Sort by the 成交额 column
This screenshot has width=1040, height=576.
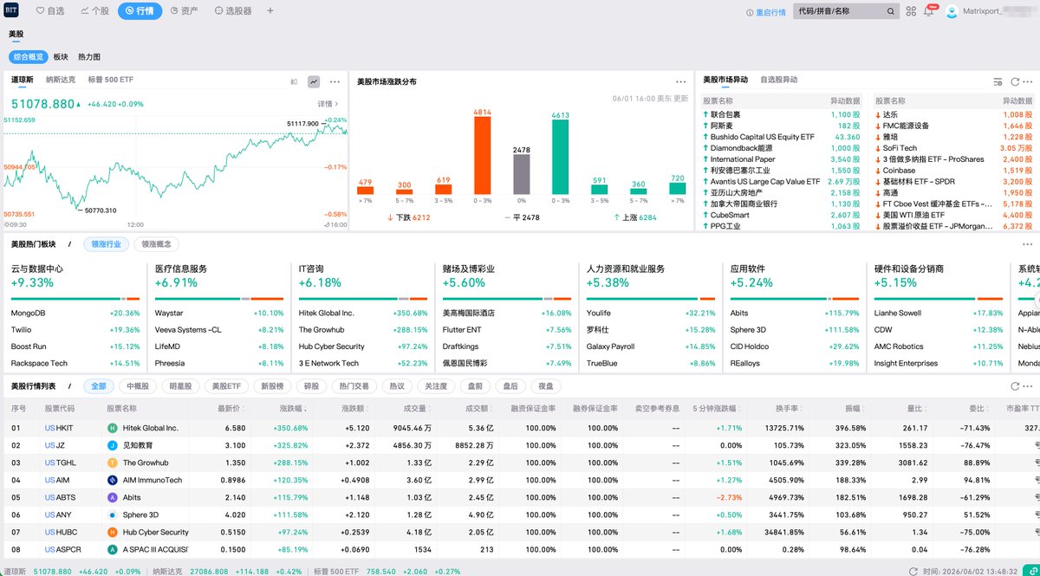478,408
